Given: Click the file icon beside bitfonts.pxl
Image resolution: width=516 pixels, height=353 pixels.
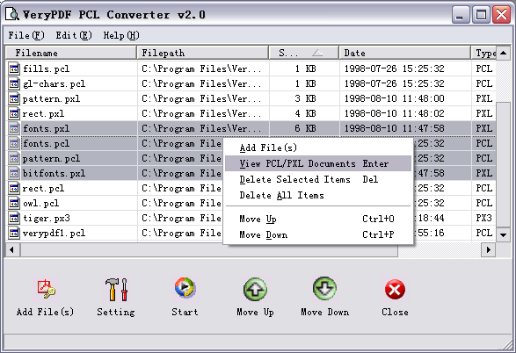Looking at the screenshot, I should (x=14, y=173).
